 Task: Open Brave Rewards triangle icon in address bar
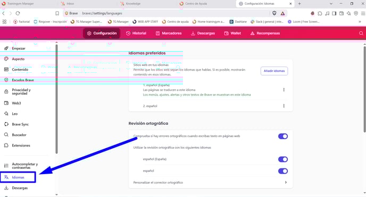pyautogui.click(x=282, y=13)
